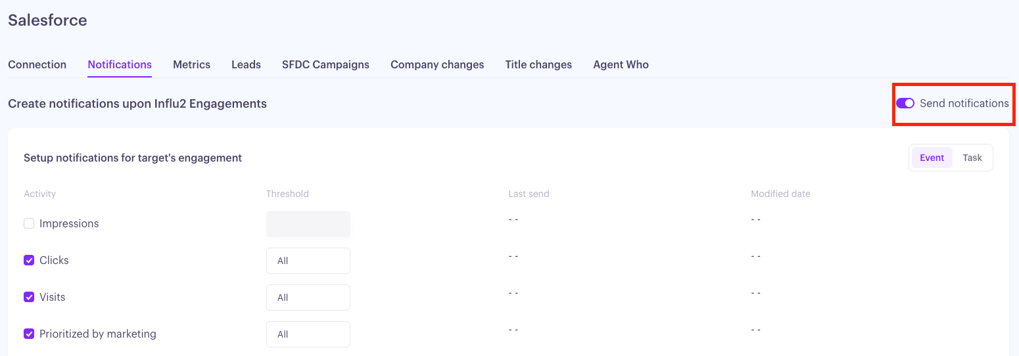This screenshot has width=1019, height=356.
Task: Click the Send notifications label text
Action: (964, 103)
